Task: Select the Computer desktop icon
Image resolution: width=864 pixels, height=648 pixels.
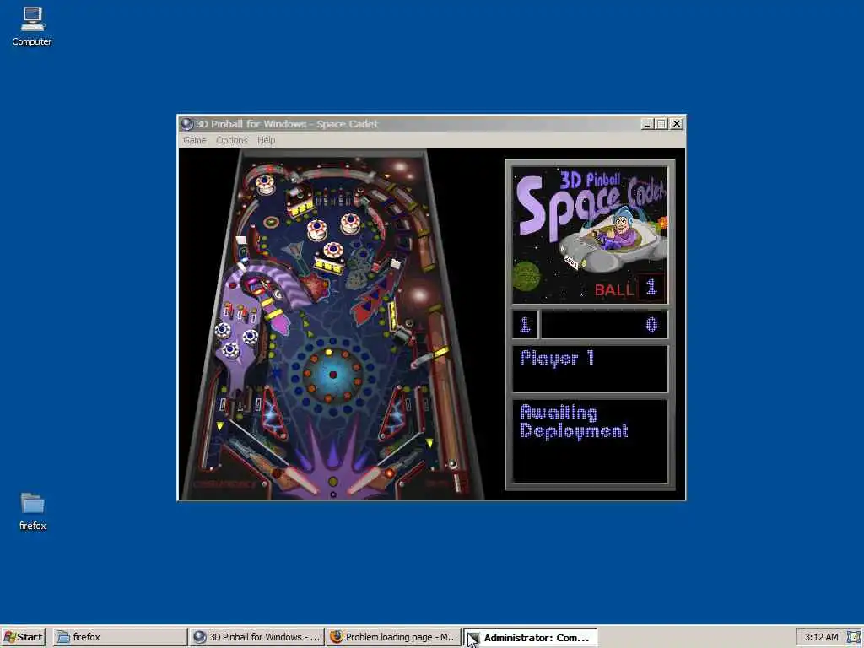Action: tap(32, 26)
